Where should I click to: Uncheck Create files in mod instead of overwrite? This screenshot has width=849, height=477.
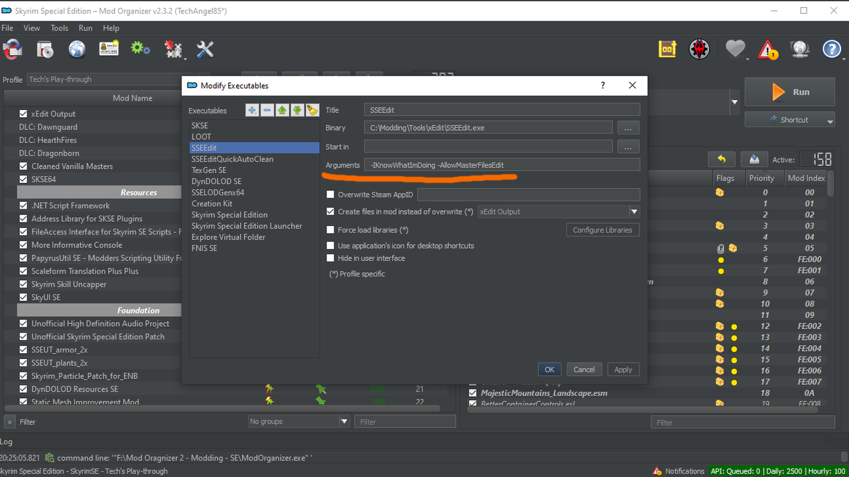(x=330, y=211)
